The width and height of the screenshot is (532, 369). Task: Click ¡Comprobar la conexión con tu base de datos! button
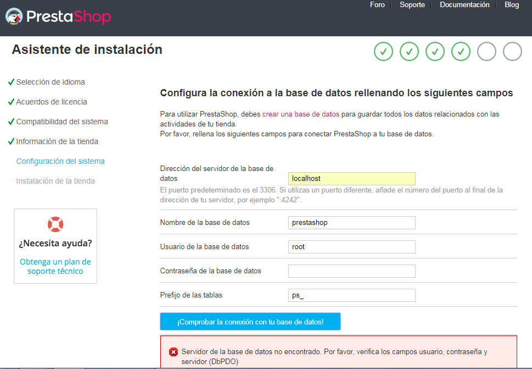[250, 321]
